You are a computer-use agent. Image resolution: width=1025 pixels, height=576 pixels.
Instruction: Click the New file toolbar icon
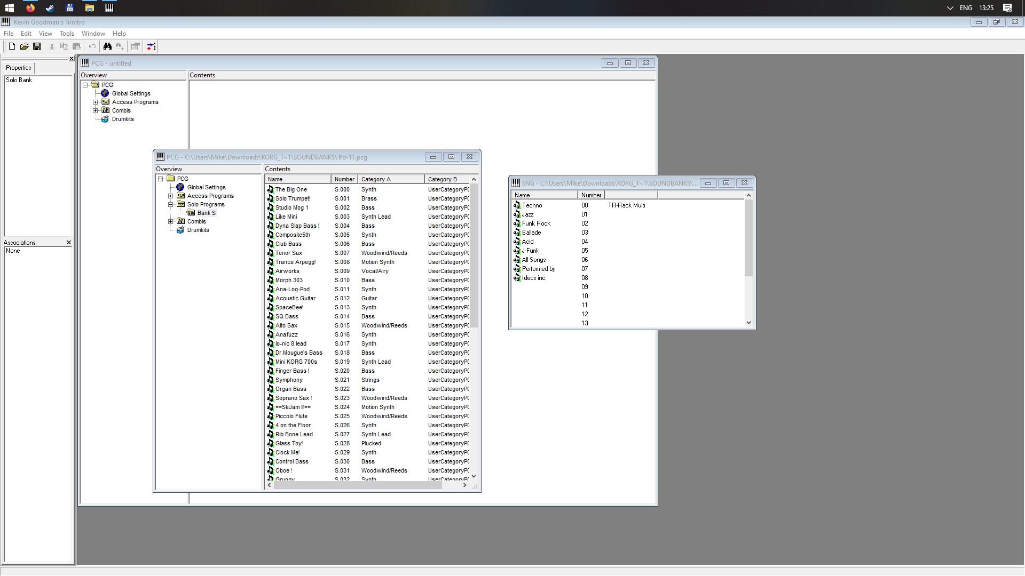[x=12, y=46]
